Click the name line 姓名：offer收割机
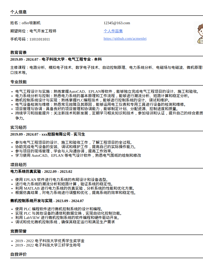 click(x=25, y=23)
